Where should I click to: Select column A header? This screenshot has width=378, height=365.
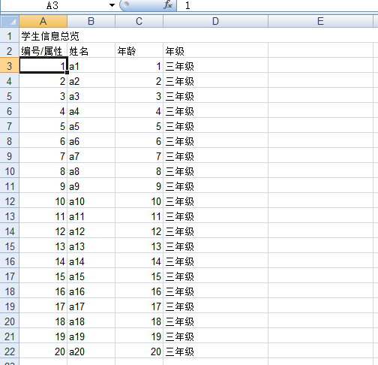click(x=43, y=21)
